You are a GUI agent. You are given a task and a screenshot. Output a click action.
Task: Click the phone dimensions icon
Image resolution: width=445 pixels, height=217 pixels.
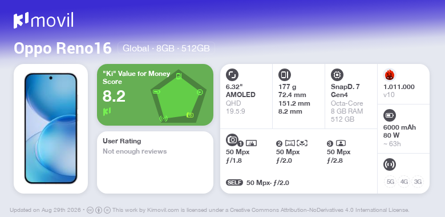click(285, 75)
